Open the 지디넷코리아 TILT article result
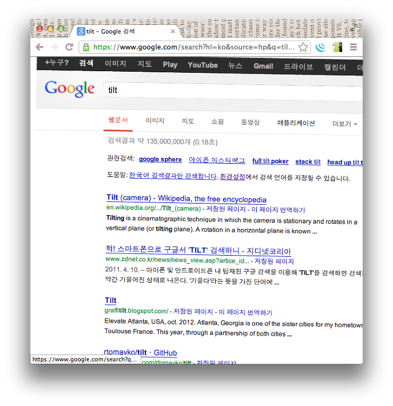393x406 pixels. tap(198, 250)
